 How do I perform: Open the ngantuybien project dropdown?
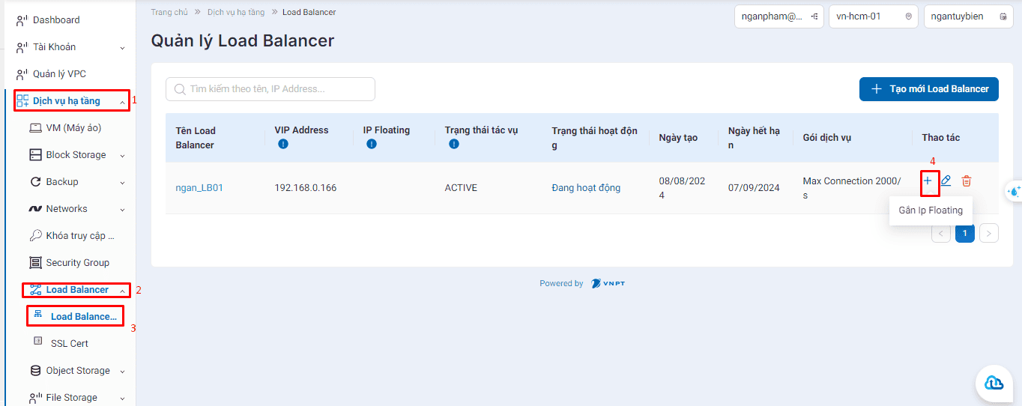tap(969, 16)
